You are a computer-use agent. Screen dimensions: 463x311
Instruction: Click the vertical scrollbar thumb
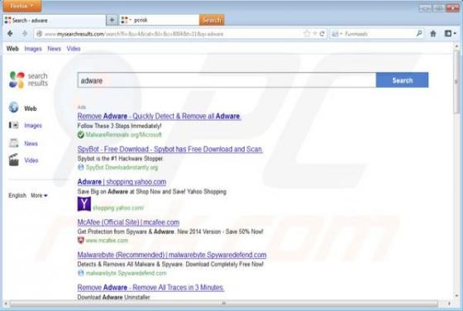[456, 81]
